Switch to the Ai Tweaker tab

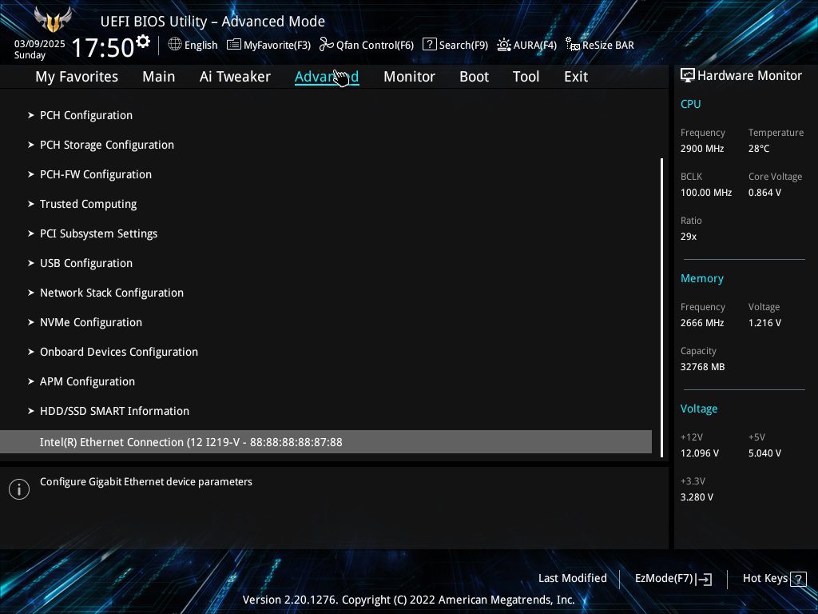point(235,77)
